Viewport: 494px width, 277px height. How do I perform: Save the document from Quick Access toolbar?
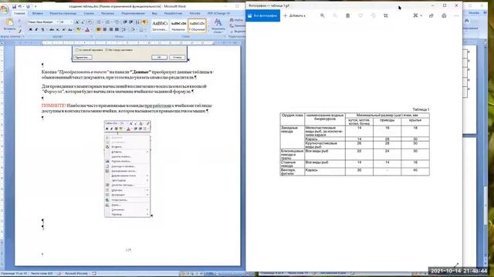14,6
